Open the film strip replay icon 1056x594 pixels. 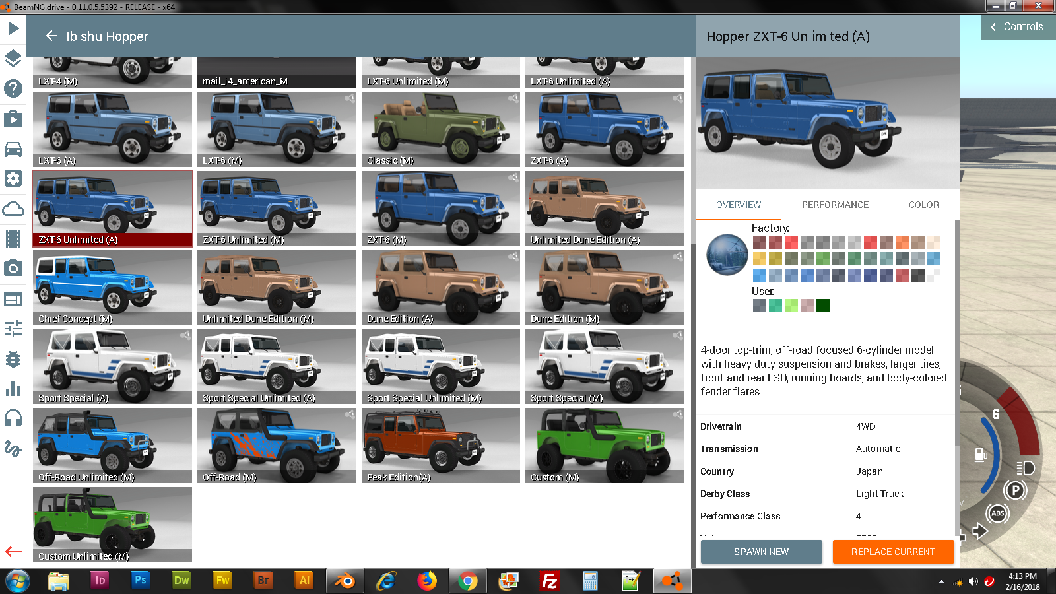pyautogui.click(x=13, y=238)
